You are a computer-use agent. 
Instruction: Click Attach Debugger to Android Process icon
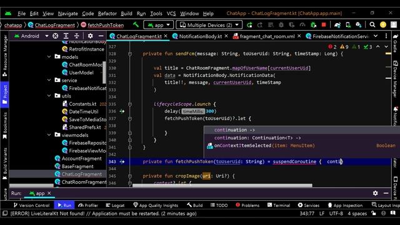point(314,25)
